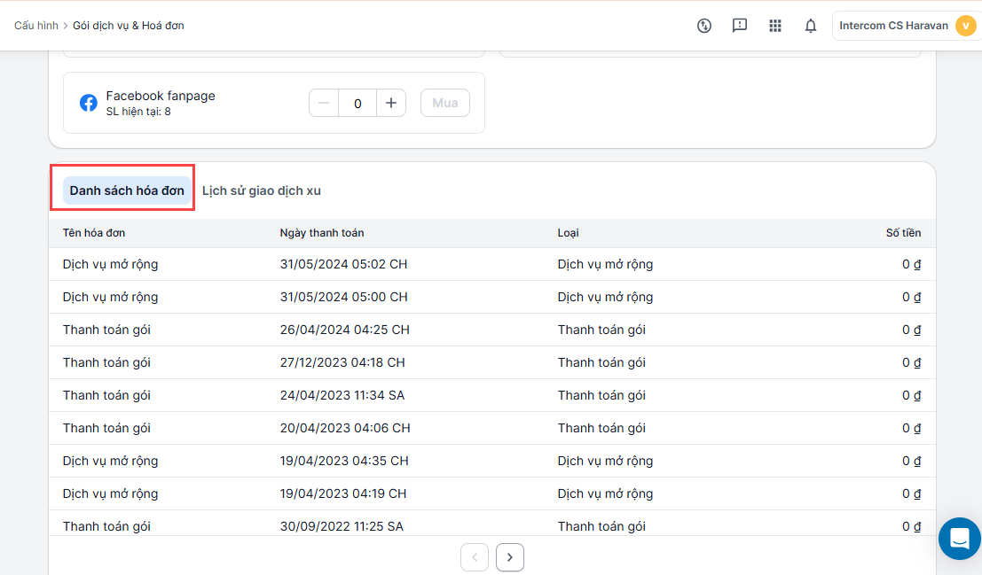Select the 31/05/2024 05:02 CH invoice row
Image resolution: width=982 pixels, height=575 pixels.
343,264
